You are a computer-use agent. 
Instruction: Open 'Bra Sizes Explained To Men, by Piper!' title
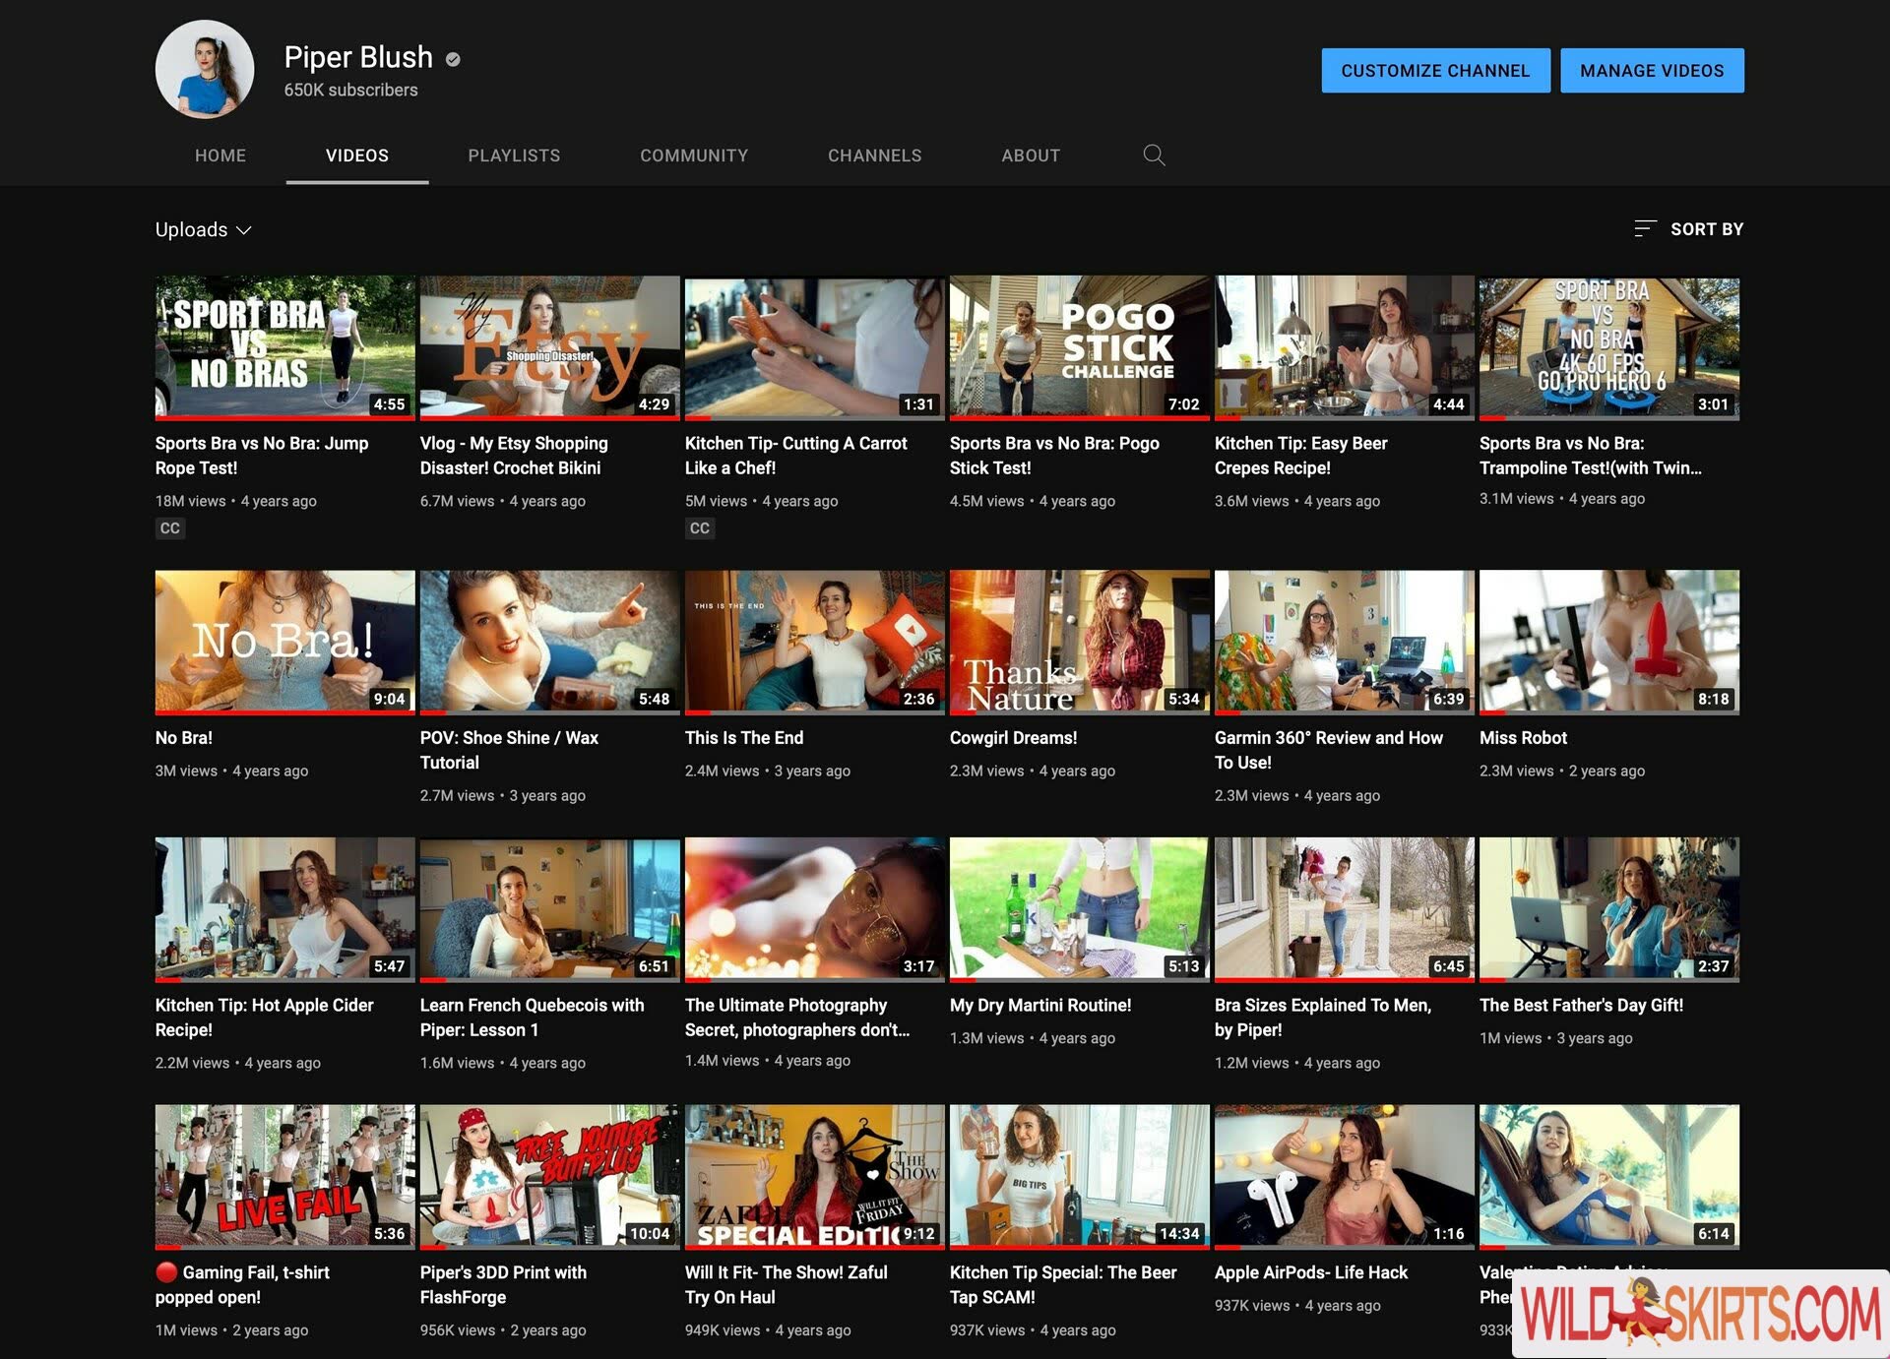coord(1323,1018)
